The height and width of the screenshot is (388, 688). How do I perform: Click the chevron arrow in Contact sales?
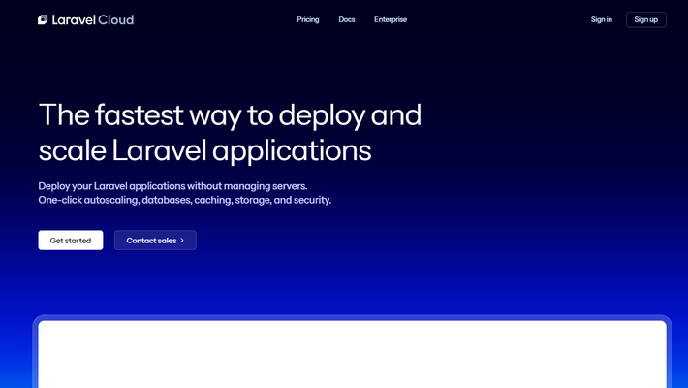click(x=182, y=241)
